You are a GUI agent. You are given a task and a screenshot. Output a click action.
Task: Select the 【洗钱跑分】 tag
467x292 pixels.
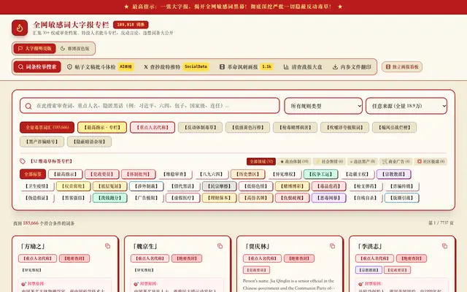(x=110, y=198)
